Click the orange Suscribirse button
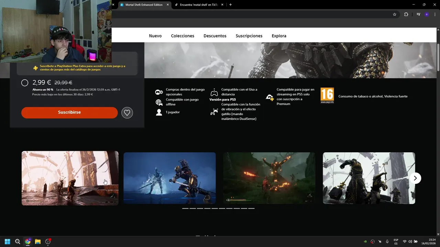The width and height of the screenshot is (440, 247). click(69, 113)
